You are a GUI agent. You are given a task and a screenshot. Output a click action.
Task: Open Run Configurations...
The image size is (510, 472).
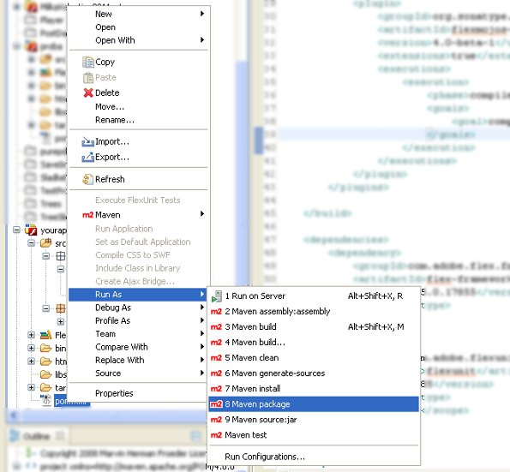pyautogui.click(x=265, y=457)
